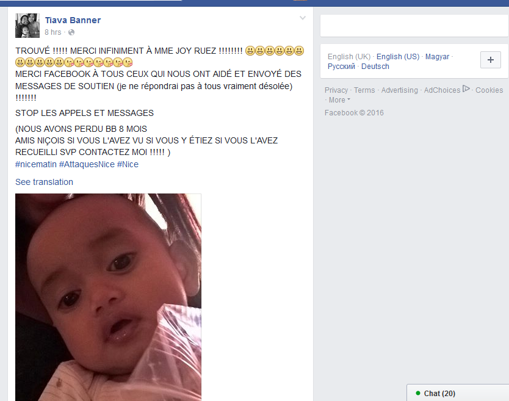Click the Cookies footer link

tap(489, 90)
